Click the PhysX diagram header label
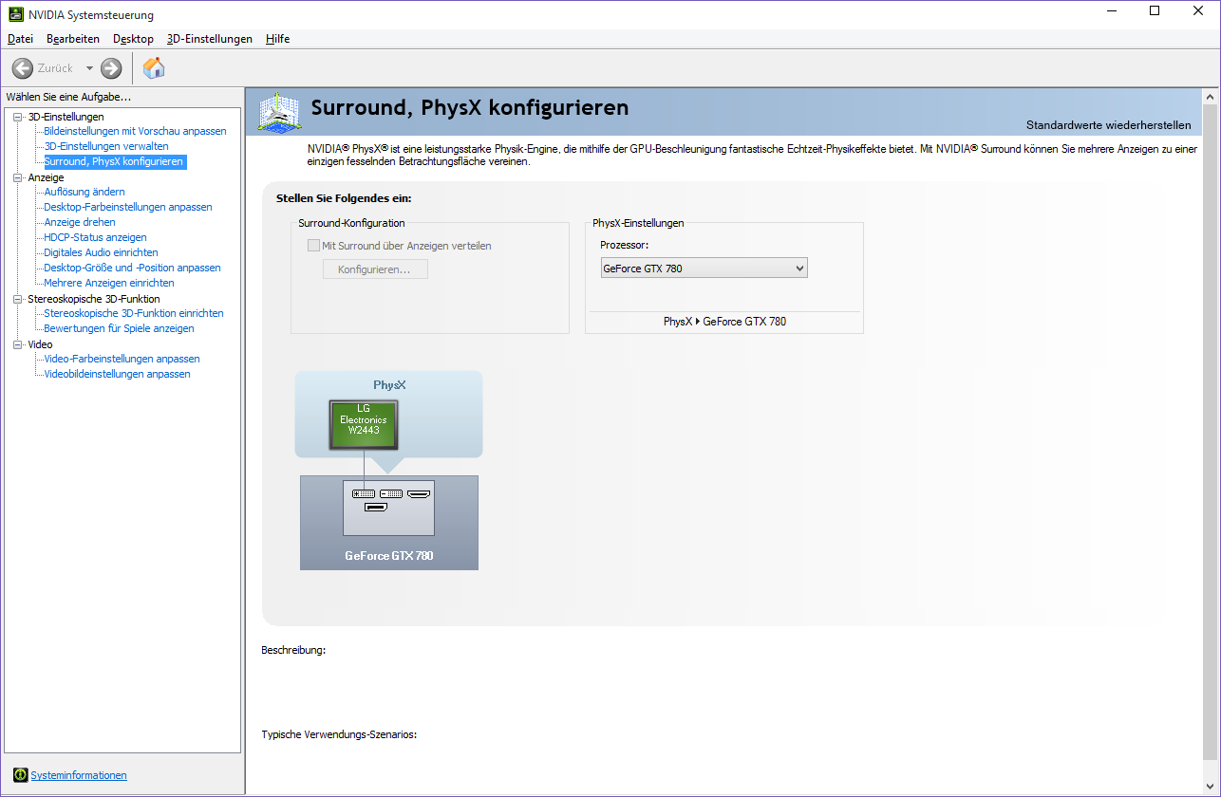This screenshot has height=797, width=1221. click(x=389, y=385)
